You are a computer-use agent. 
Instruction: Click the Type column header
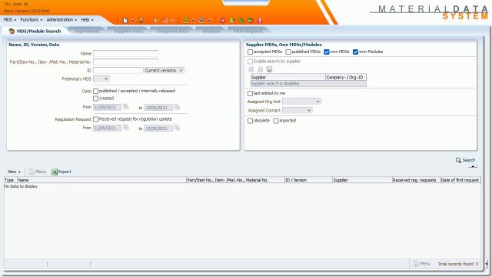pyautogui.click(x=10, y=180)
